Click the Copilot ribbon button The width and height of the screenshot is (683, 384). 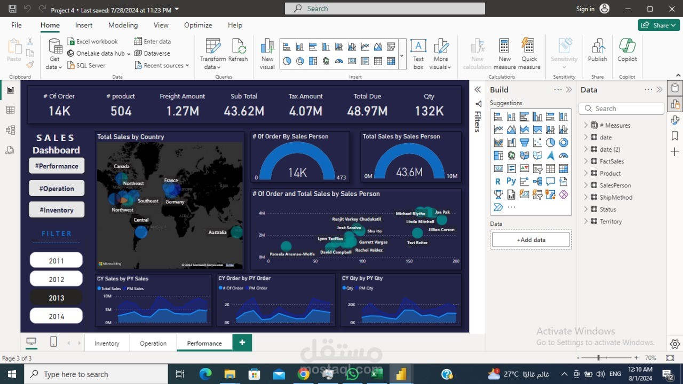(x=627, y=51)
